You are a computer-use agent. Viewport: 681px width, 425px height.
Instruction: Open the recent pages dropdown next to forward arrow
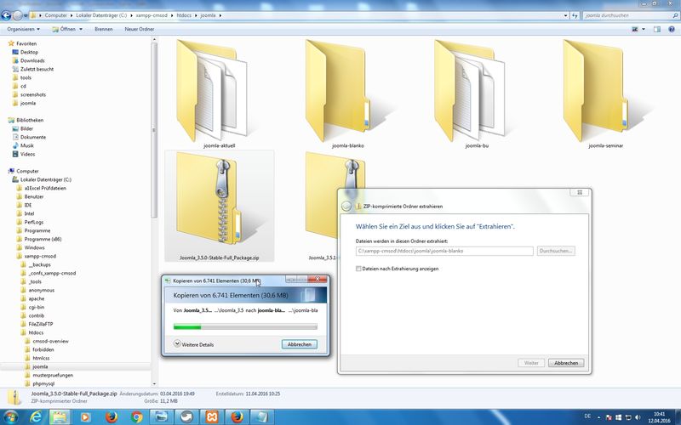click(26, 15)
